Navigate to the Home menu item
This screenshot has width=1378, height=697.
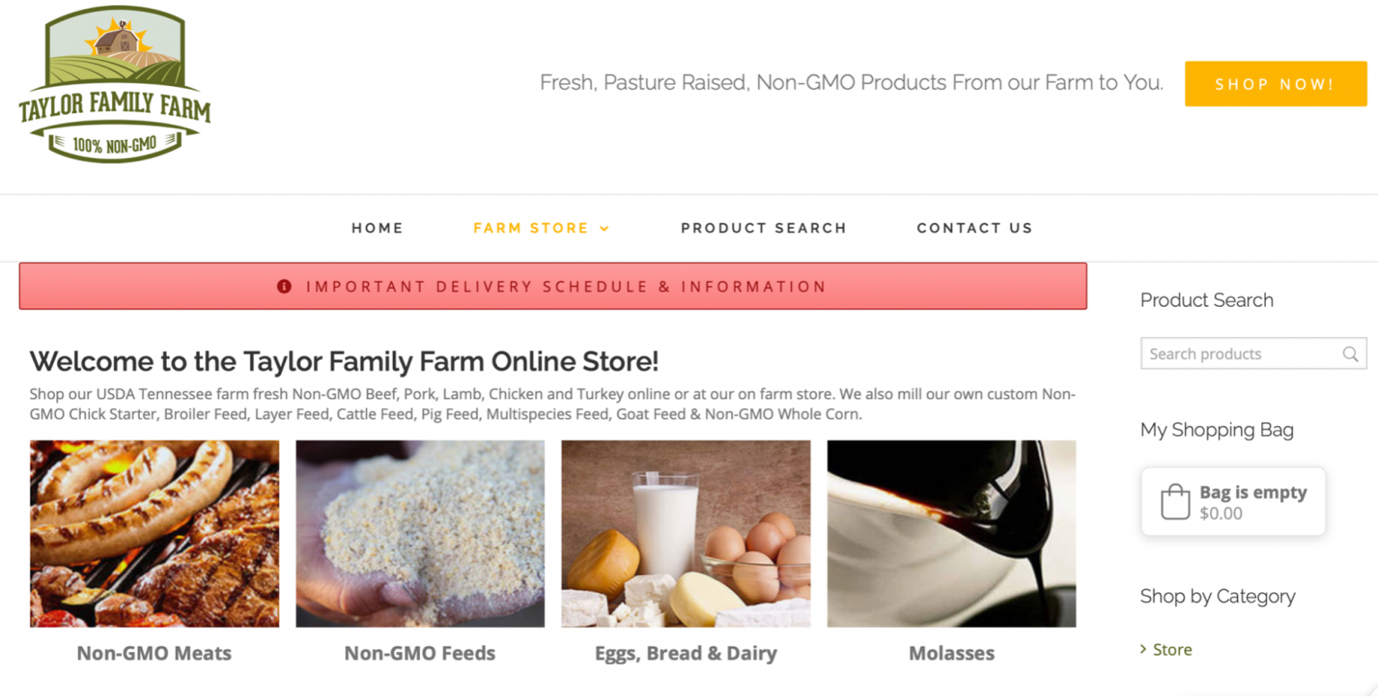(x=377, y=228)
